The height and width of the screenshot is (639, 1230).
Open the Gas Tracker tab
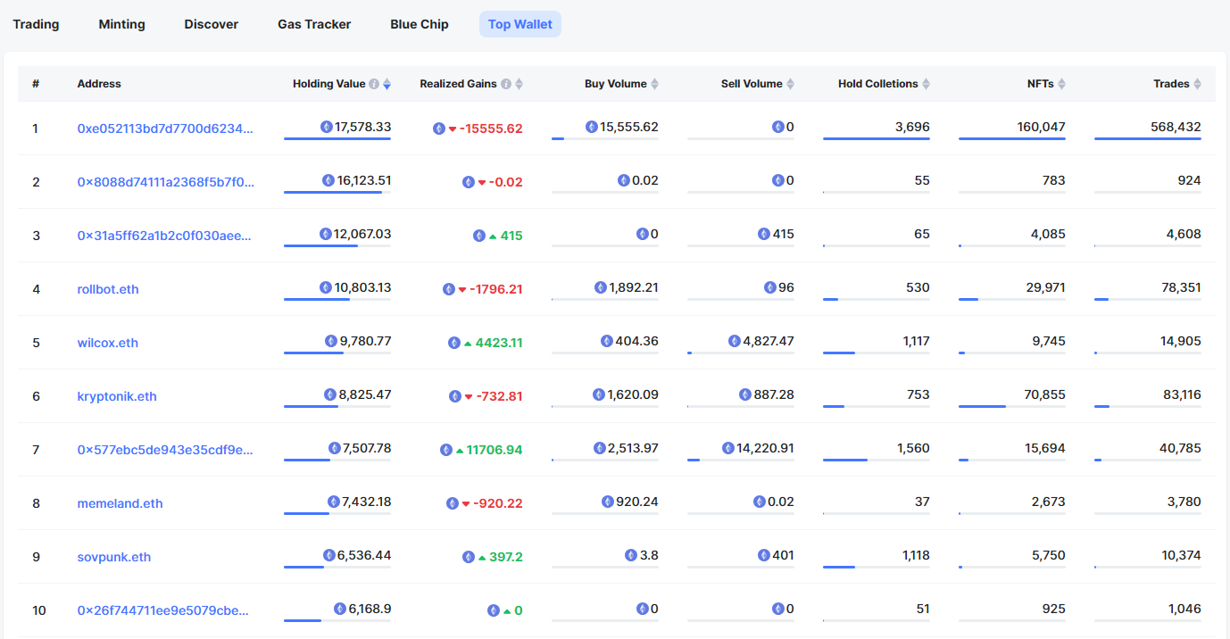tap(314, 24)
